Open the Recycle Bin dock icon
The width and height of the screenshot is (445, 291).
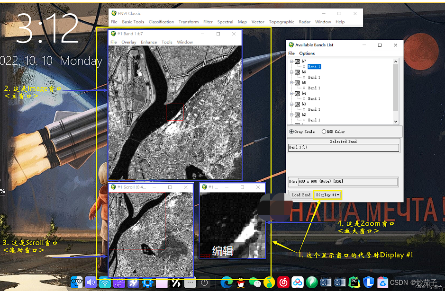(x=382, y=282)
